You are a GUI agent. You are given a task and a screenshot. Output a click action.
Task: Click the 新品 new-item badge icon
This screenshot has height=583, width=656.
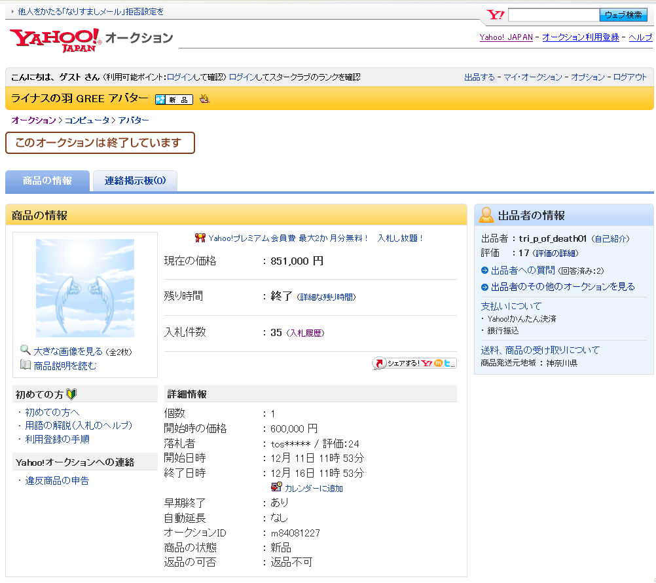[x=174, y=100]
